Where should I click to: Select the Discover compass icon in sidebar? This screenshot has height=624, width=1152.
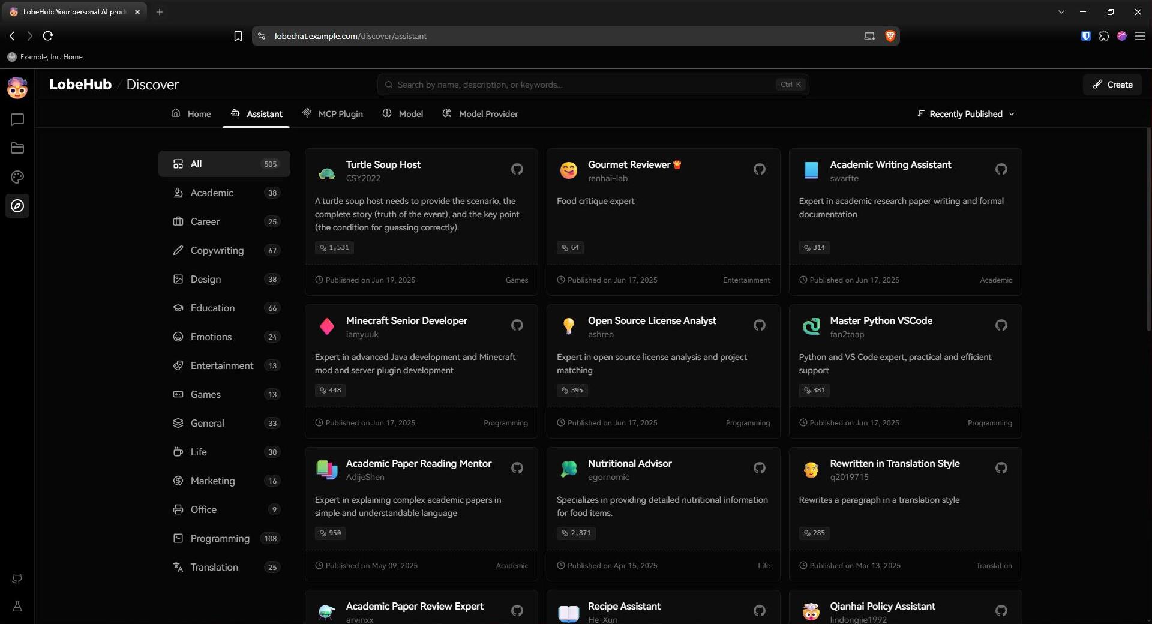pos(17,206)
